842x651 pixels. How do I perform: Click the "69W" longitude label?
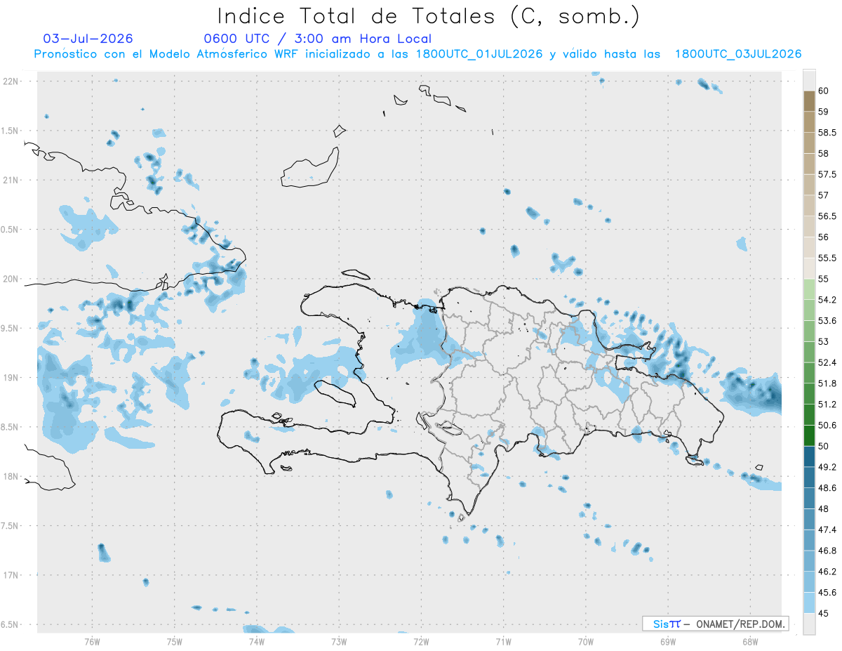(x=668, y=642)
